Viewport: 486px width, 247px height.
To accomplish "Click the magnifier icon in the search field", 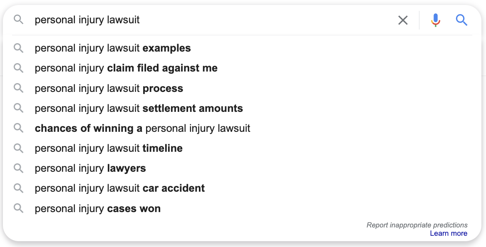I will (x=18, y=20).
